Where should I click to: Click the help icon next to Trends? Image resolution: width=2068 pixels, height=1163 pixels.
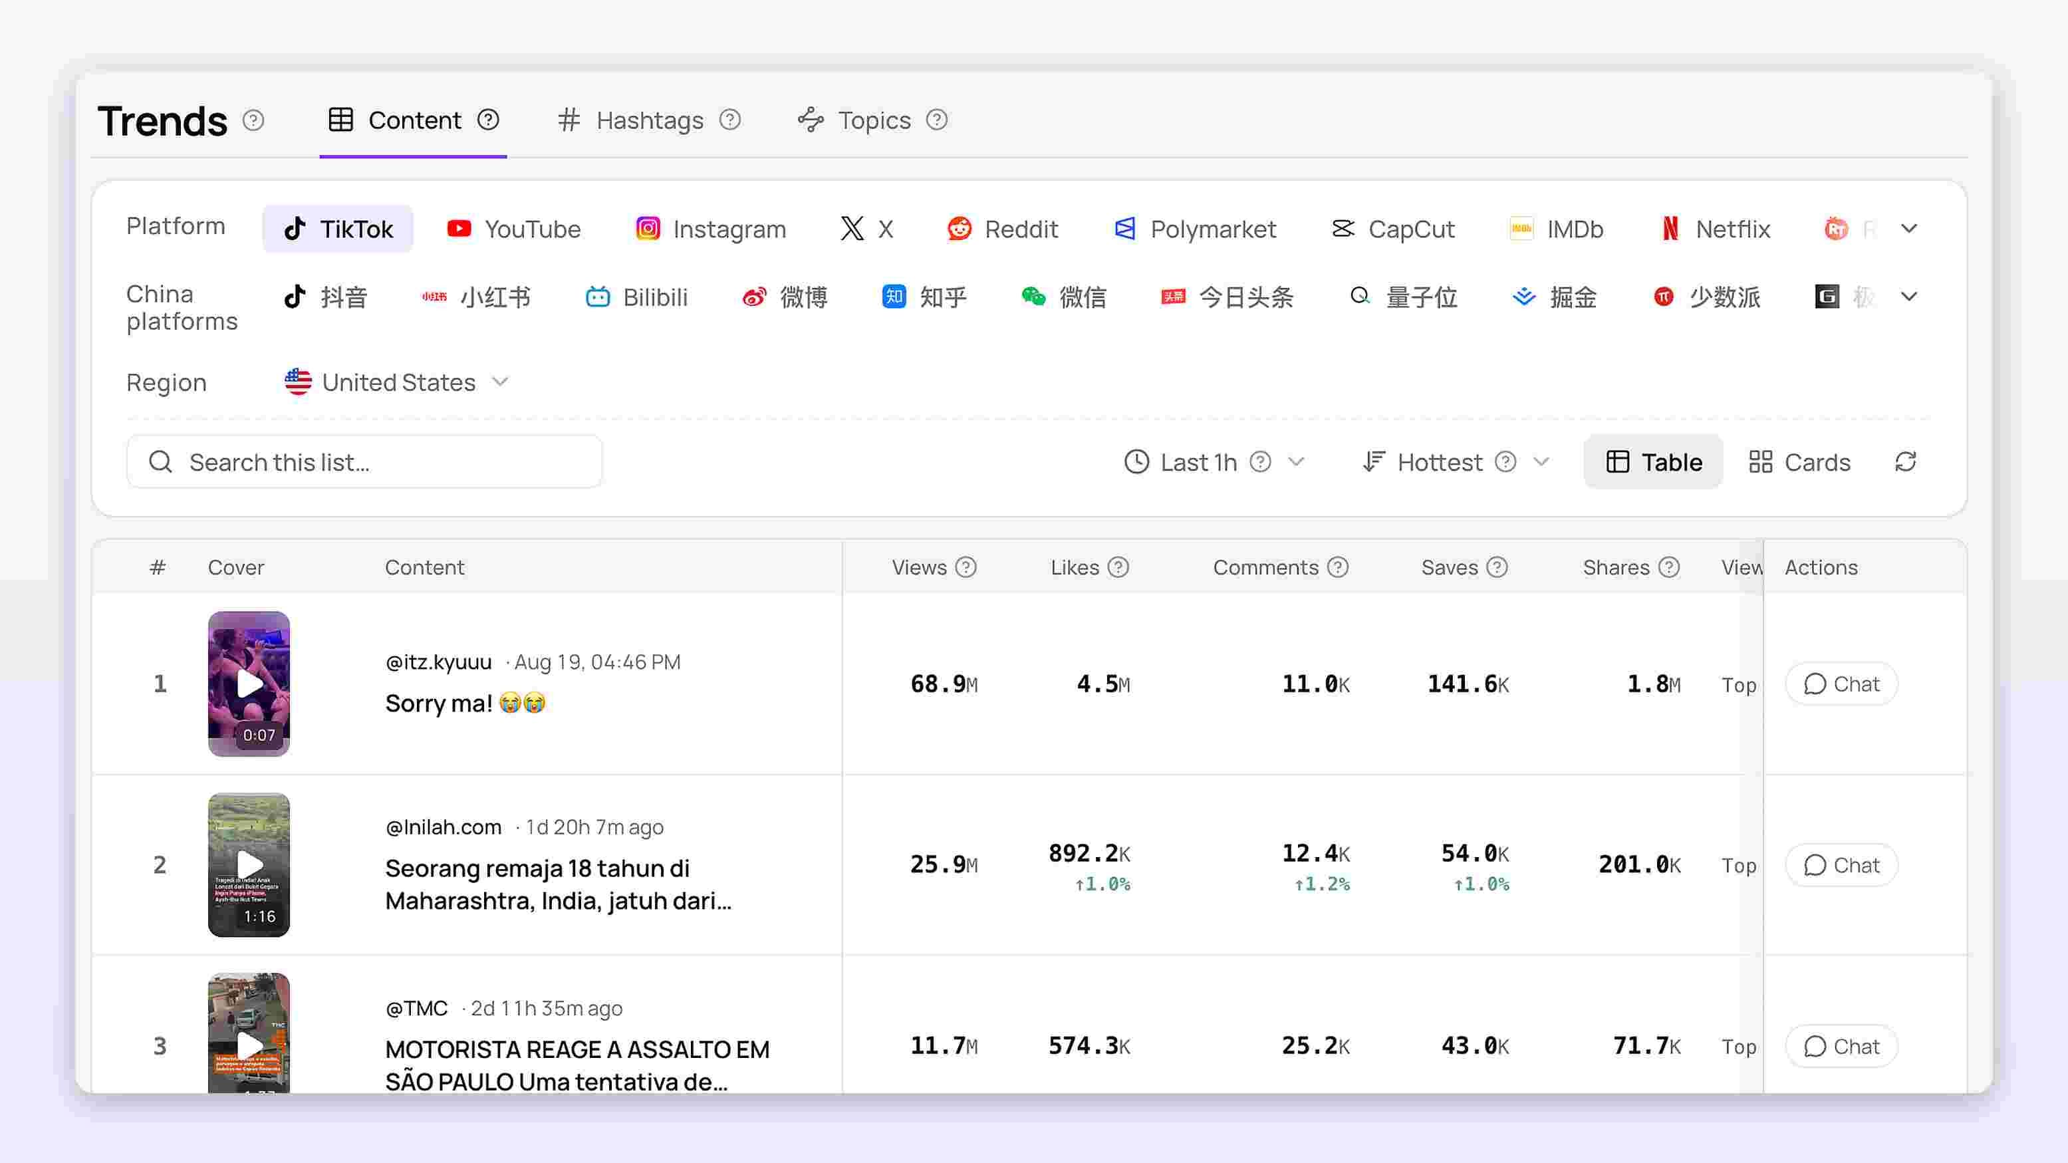coord(253,120)
